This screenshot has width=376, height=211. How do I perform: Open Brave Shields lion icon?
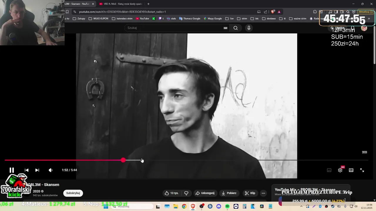click(273, 12)
